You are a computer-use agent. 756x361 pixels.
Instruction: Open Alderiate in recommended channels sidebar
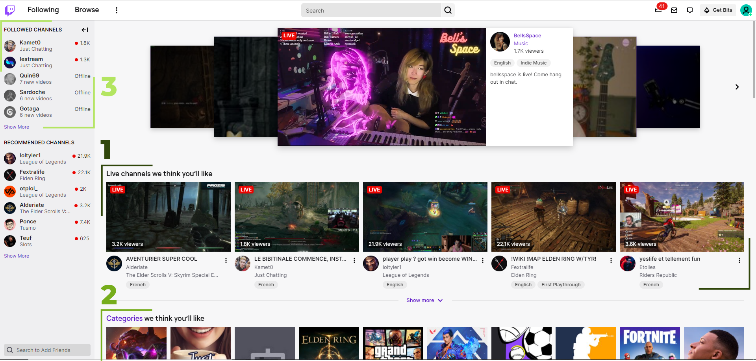(47, 208)
